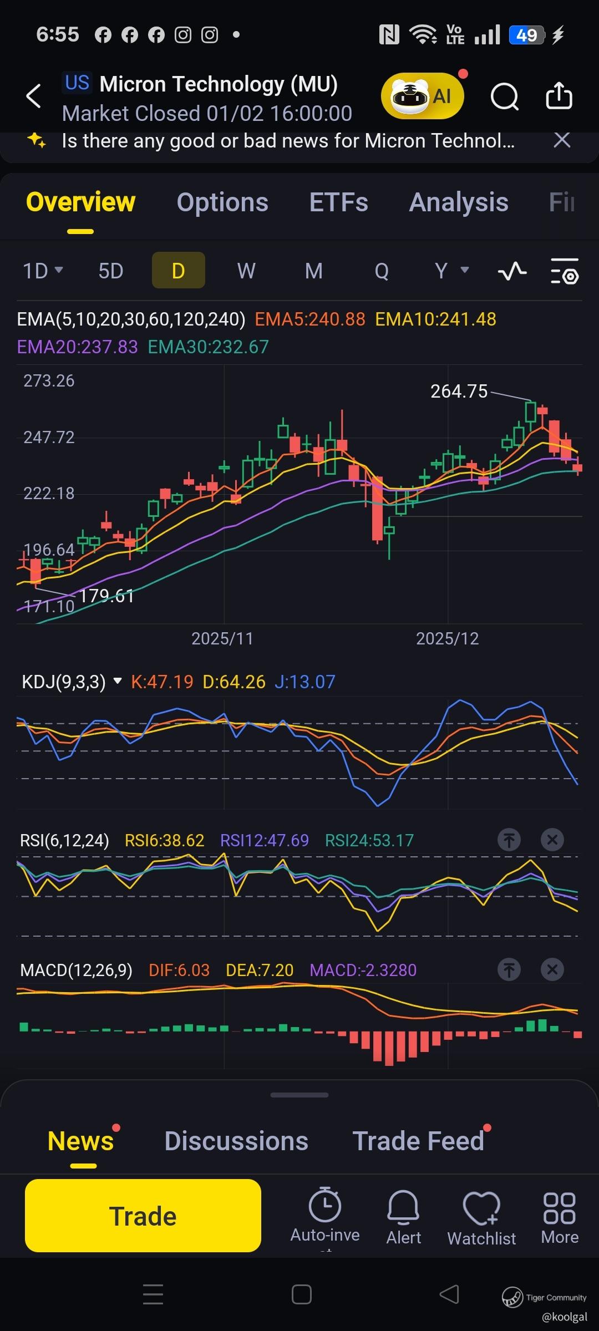Select the W weekly chart period
Screen dimensions: 599x1331
(x=246, y=271)
